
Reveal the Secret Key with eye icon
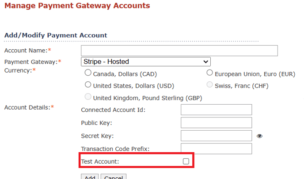259,136
